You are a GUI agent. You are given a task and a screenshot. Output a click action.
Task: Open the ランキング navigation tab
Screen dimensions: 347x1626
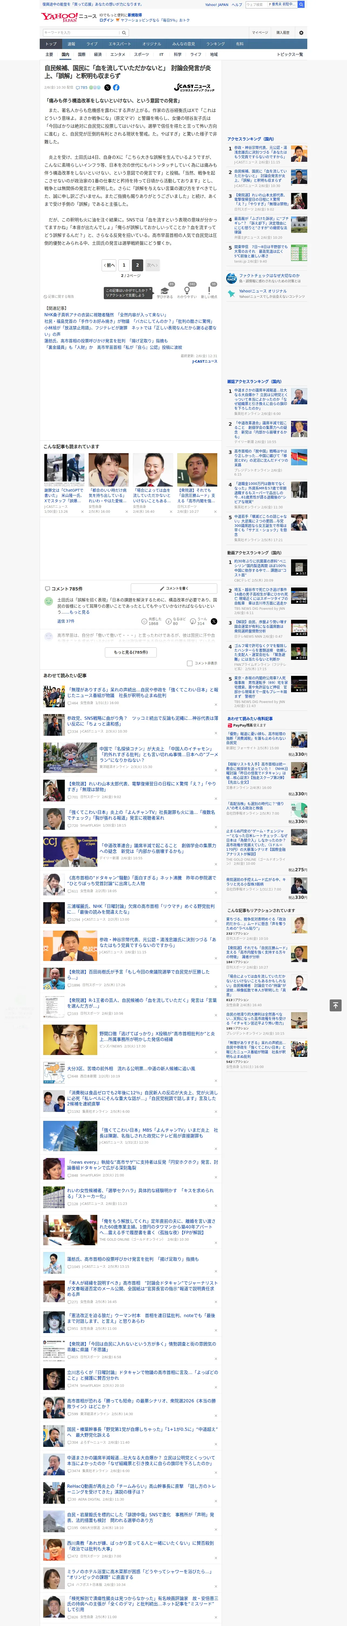(215, 44)
